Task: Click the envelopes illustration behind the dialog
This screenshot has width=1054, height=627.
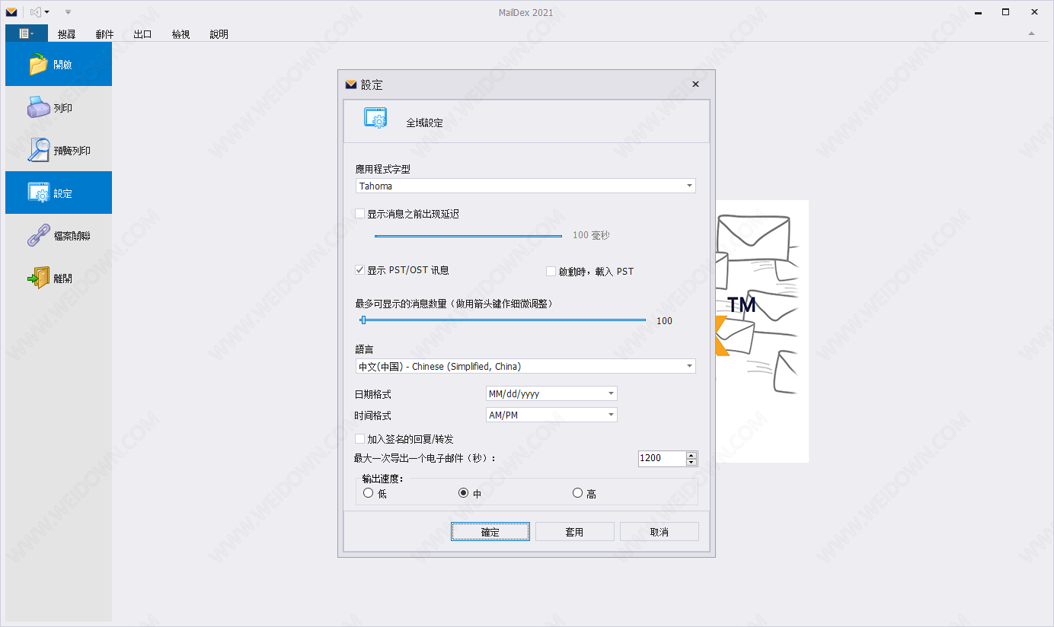Action: coord(762,331)
